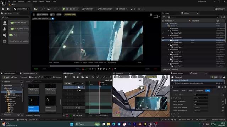Toggle the Lit view mode in main viewport
This screenshot has width=227, height=127.
click(52, 14)
